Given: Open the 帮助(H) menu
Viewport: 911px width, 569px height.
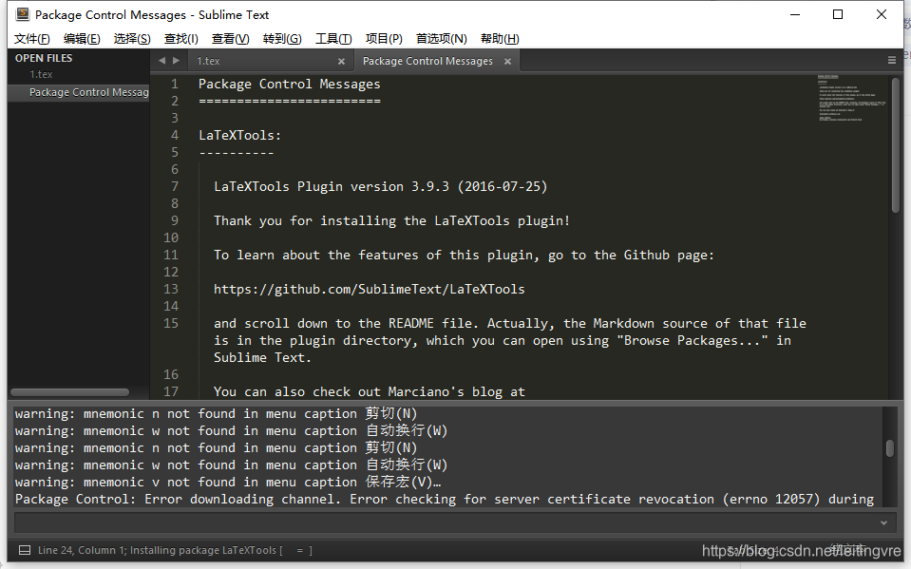Looking at the screenshot, I should point(501,39).
